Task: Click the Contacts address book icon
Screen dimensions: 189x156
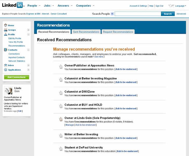Action: pos(6,50)
